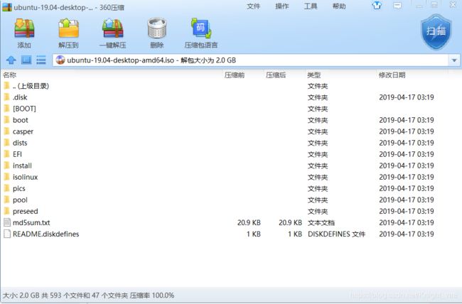Click the Delete (删除) trash icon
The image size is (462, 304).
157,28
